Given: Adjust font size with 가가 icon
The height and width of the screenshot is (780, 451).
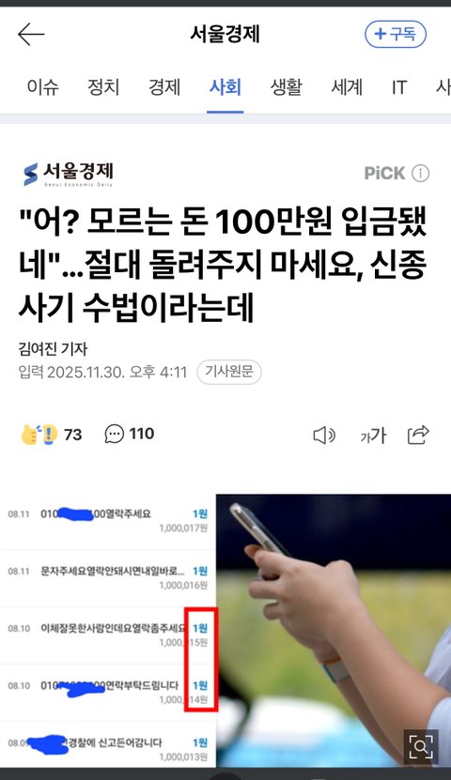Looking at the screenshot, I should [x=373, y=436].
